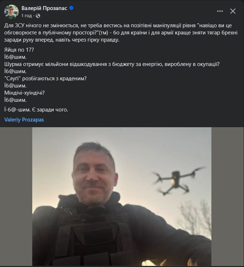Click the blue verified badge
The image size is (244, 267).
tap(71, 8)
